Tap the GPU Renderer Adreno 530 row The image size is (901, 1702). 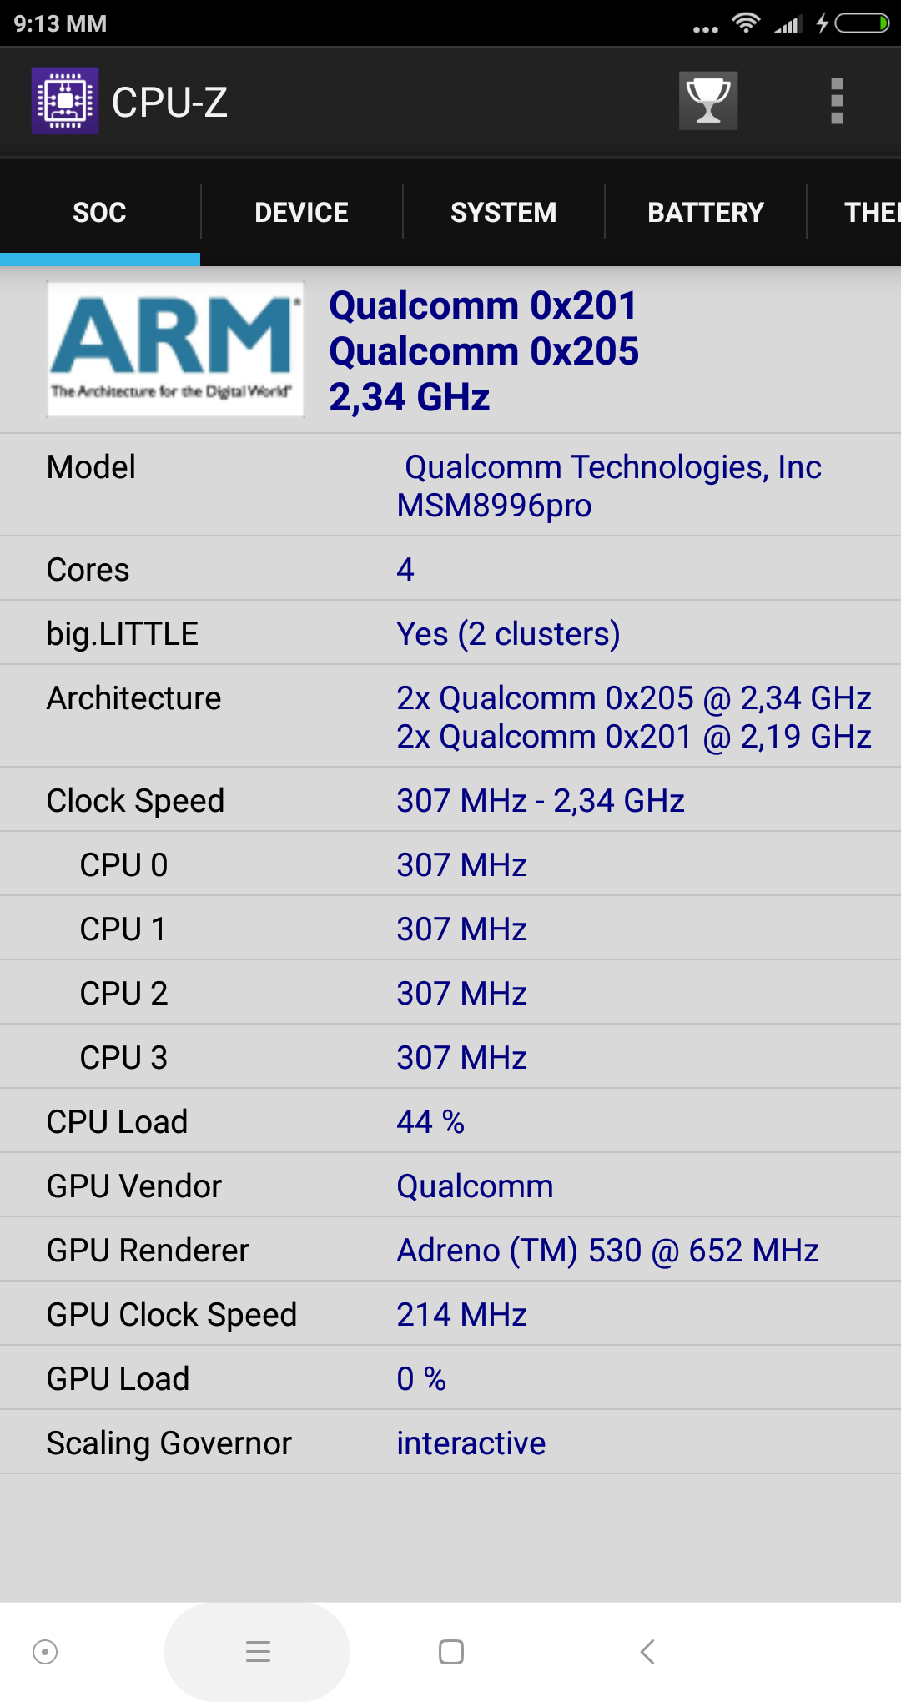tap(450, 1250)
